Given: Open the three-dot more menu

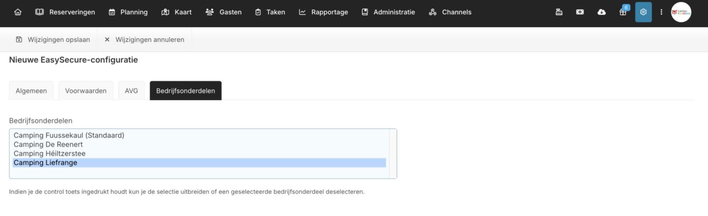Looking at the screenshot, I should pyautogui.click(x=661, y=12).
